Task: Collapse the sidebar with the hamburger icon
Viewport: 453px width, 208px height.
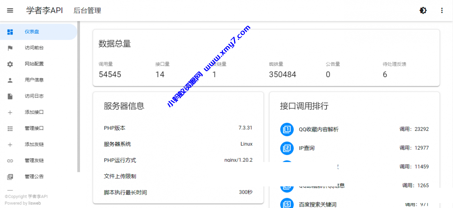Action: pos(10,10)
